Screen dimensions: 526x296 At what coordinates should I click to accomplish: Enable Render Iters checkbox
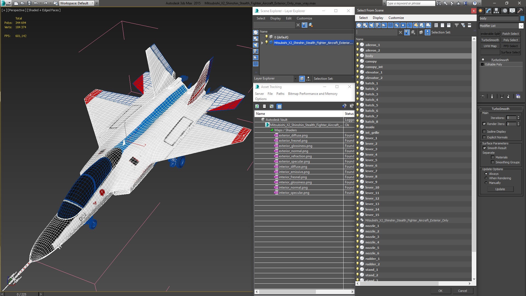click(484, 124)
